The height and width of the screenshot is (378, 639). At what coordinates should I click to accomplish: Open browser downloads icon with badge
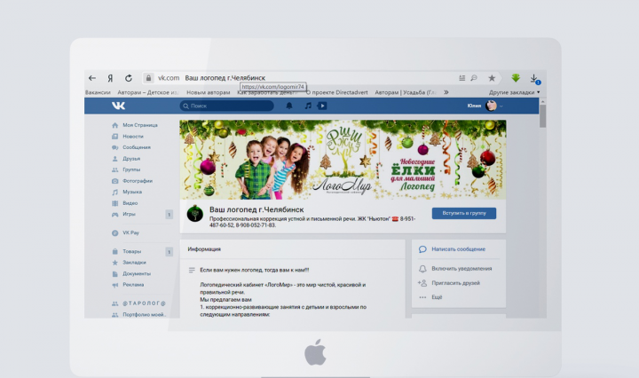(x=534, y=79)
